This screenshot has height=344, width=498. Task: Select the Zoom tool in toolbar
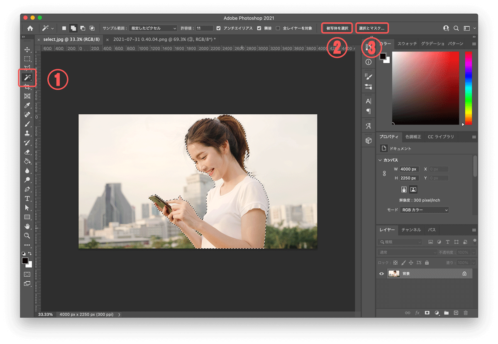pyautogui.click(x=27, y=236)
